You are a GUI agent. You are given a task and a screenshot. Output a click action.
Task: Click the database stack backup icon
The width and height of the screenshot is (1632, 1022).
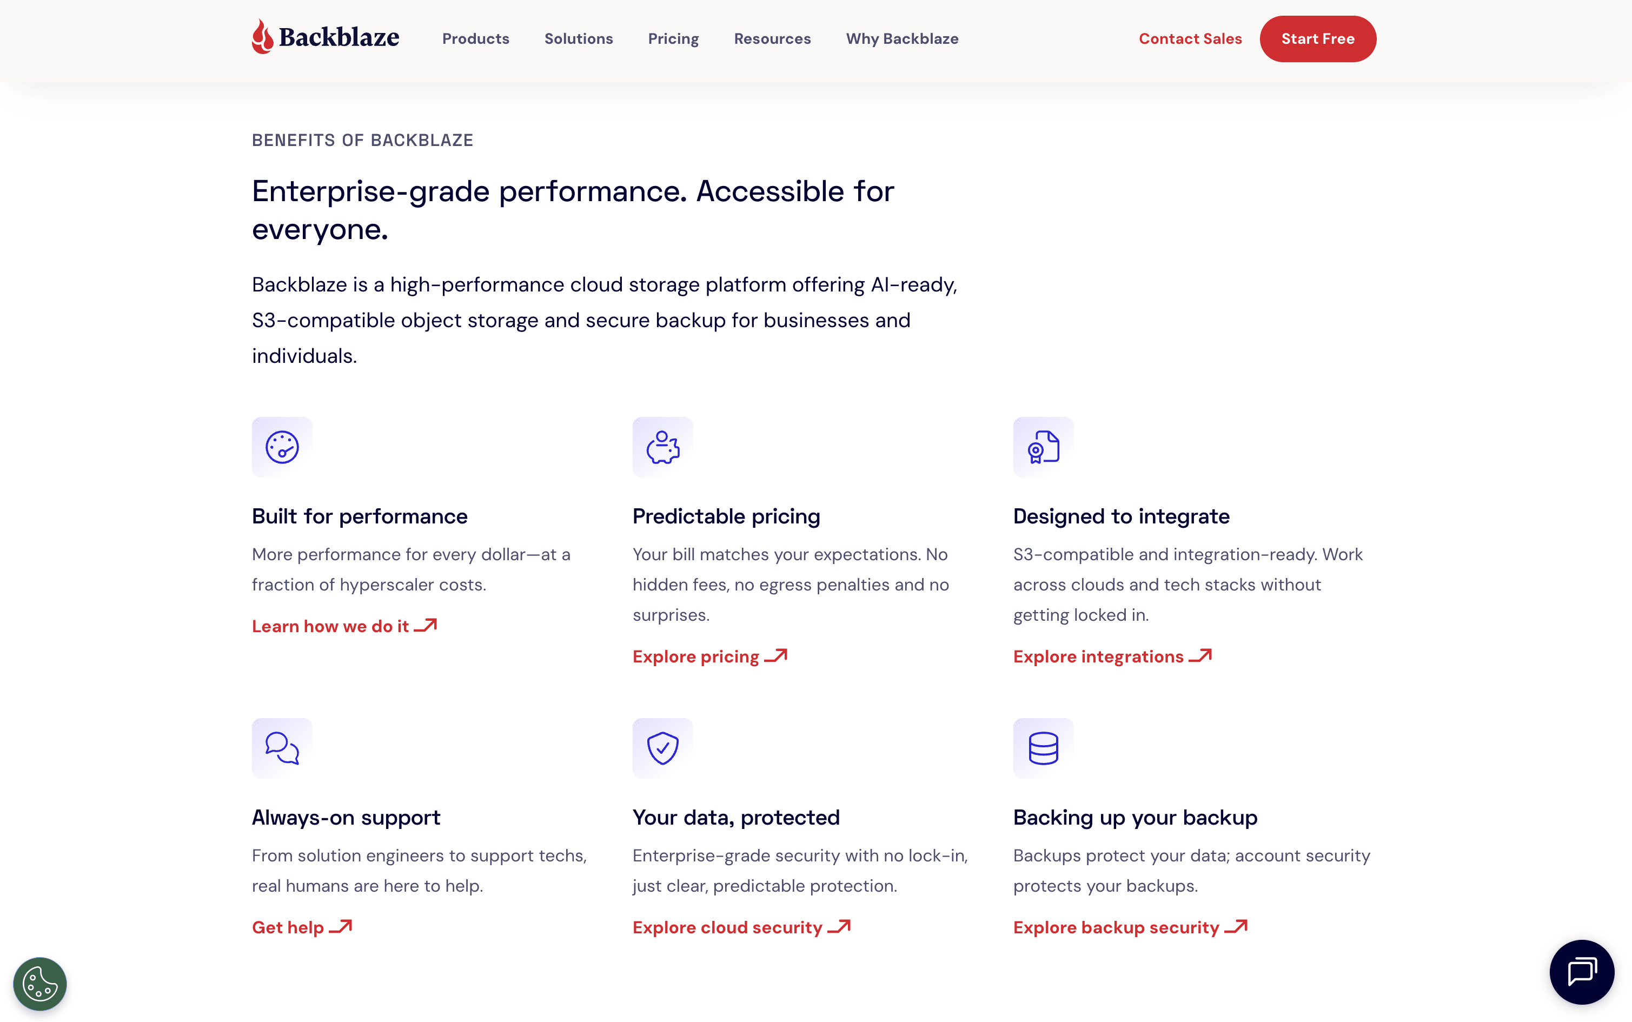tap(1043, 747)
